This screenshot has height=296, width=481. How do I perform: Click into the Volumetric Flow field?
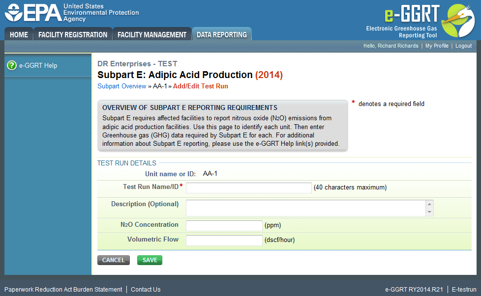pos(224,241)
